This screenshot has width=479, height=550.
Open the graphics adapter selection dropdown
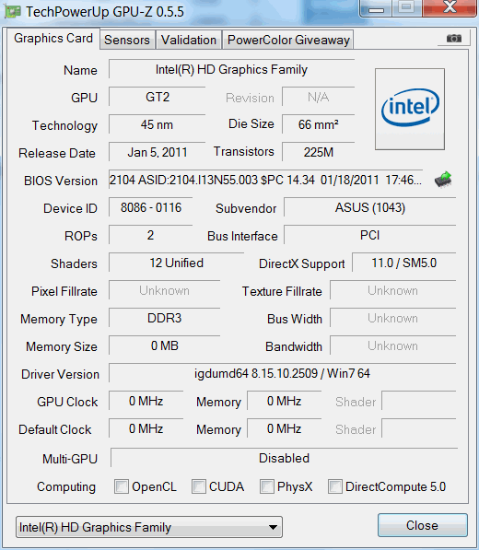(149, 527)
